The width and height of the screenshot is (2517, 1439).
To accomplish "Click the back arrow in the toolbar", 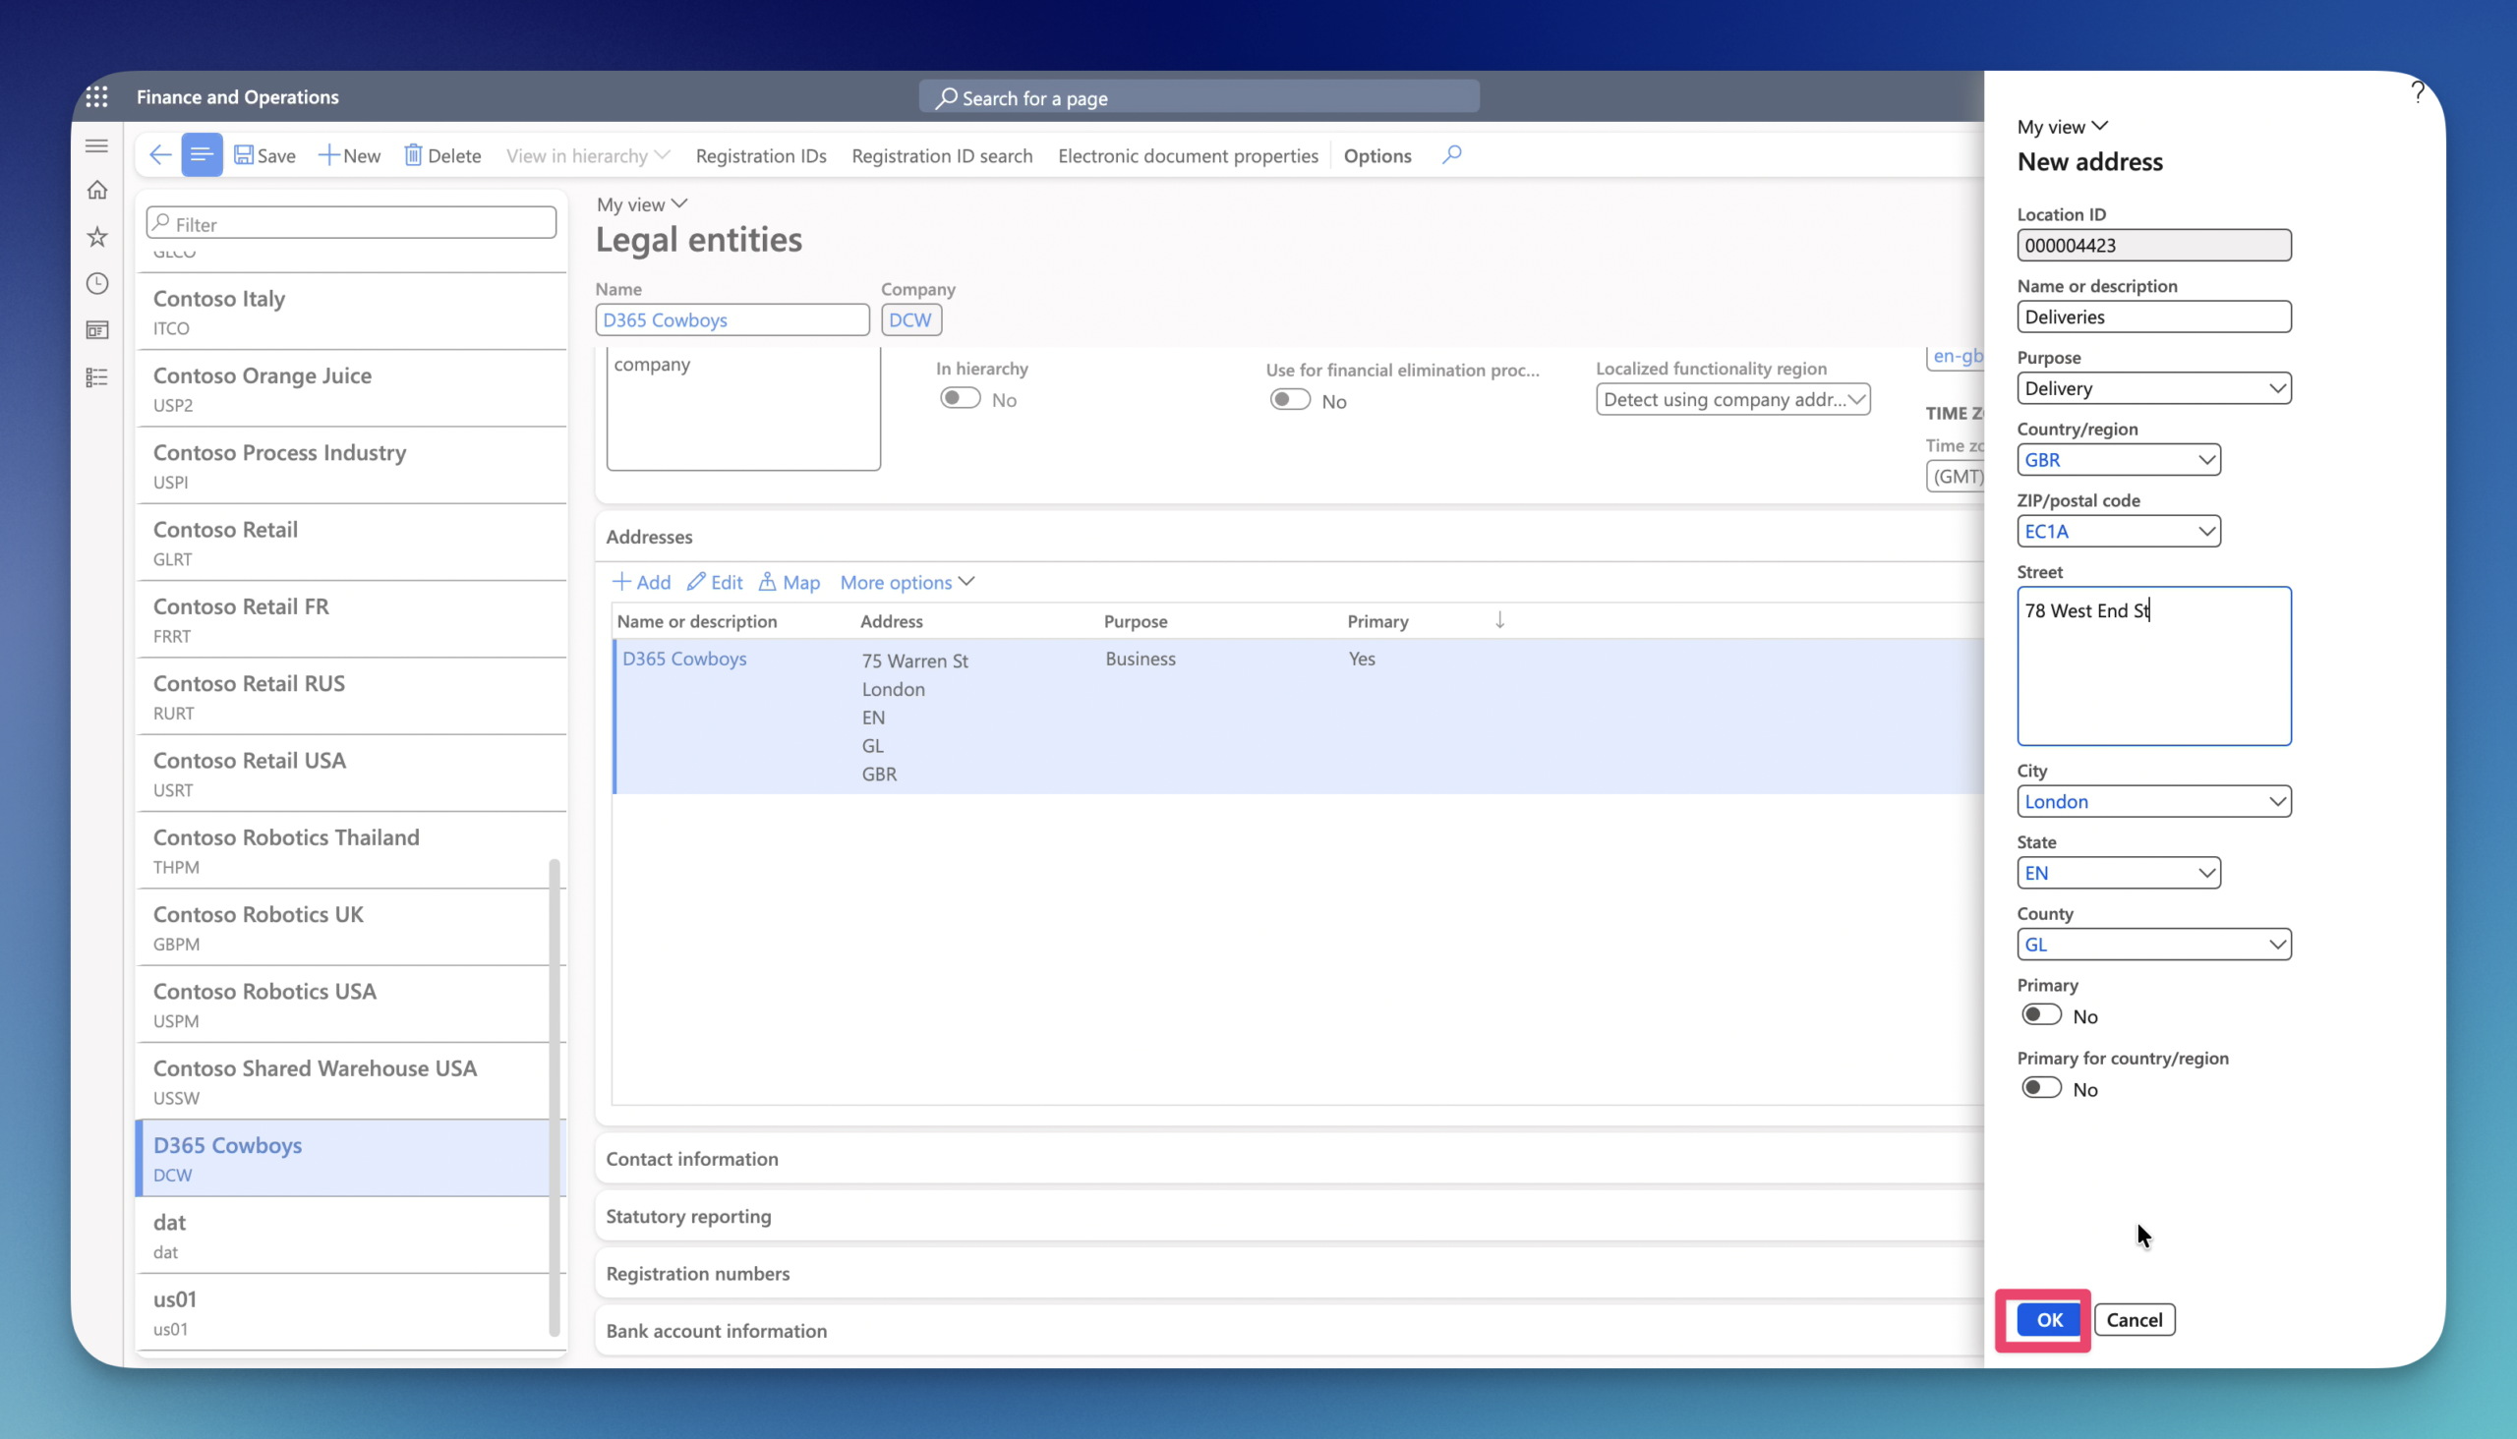I will click(x=159, y=155).
